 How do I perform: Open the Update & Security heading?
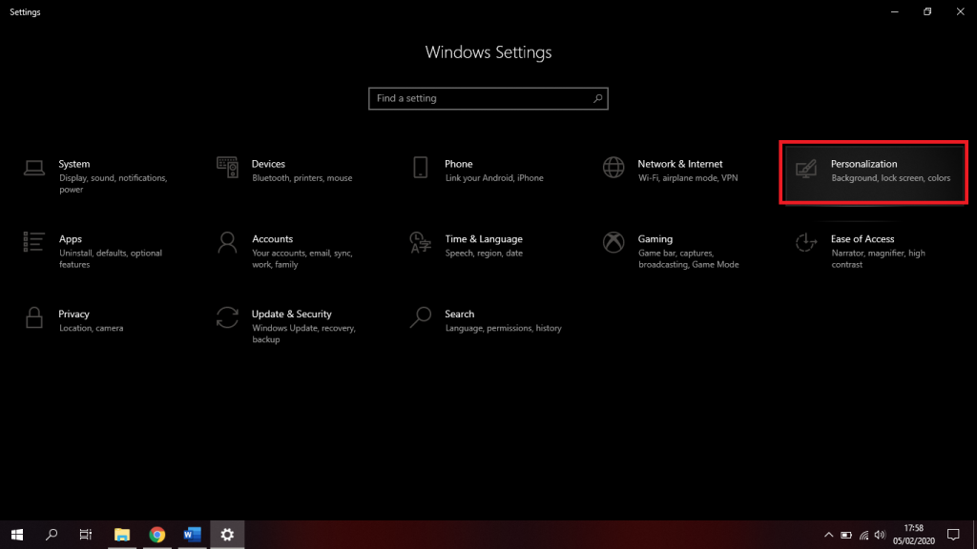(x=292, y=314)
